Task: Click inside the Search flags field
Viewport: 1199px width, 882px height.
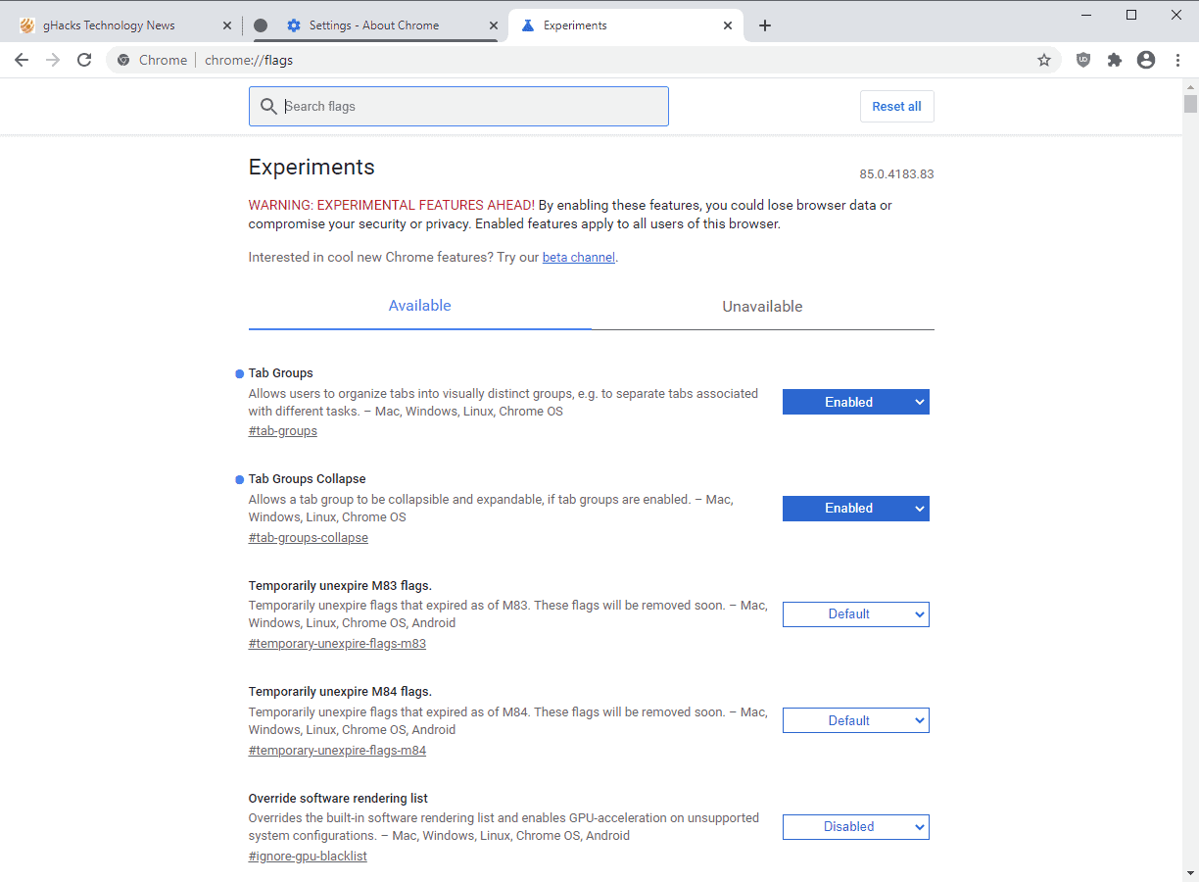Action: [x=458, y=106]
